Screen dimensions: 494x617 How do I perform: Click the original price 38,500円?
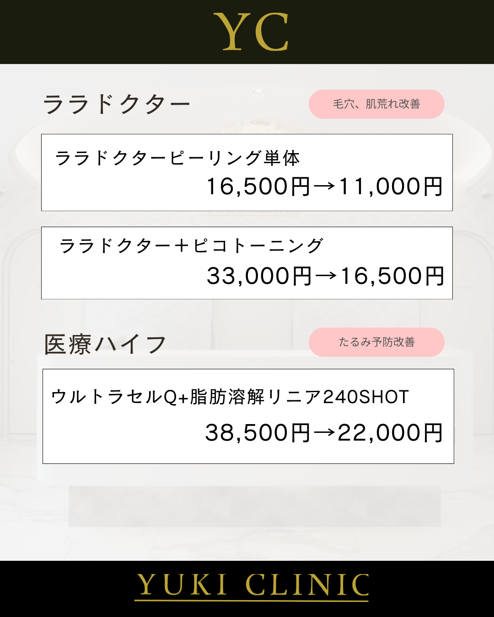click(x=258, y=432)
